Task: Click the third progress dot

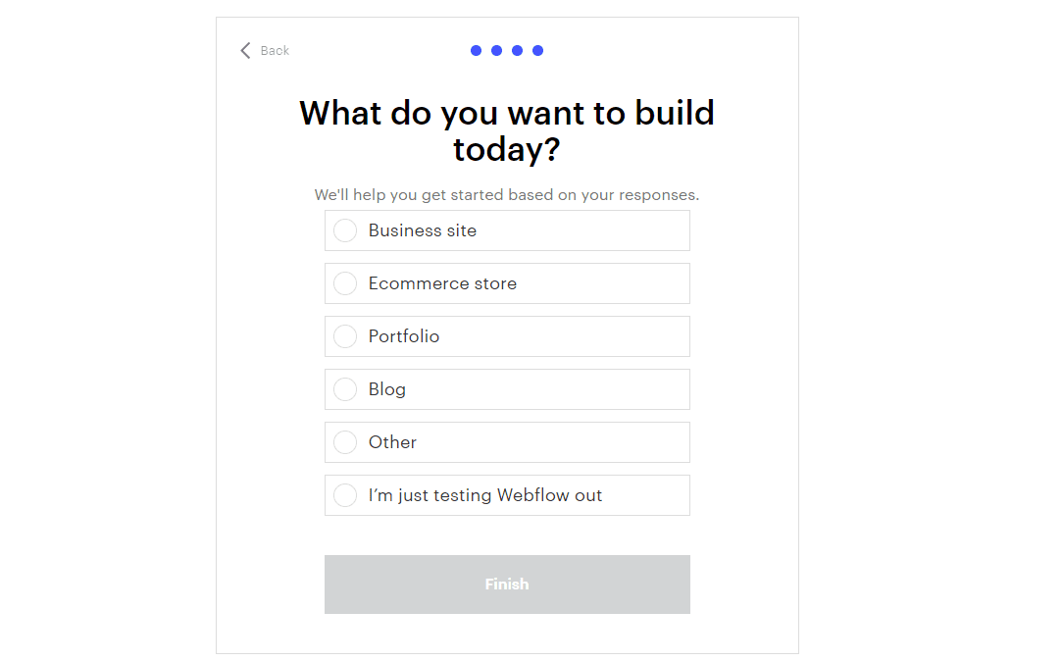Action: coord(517,50)
